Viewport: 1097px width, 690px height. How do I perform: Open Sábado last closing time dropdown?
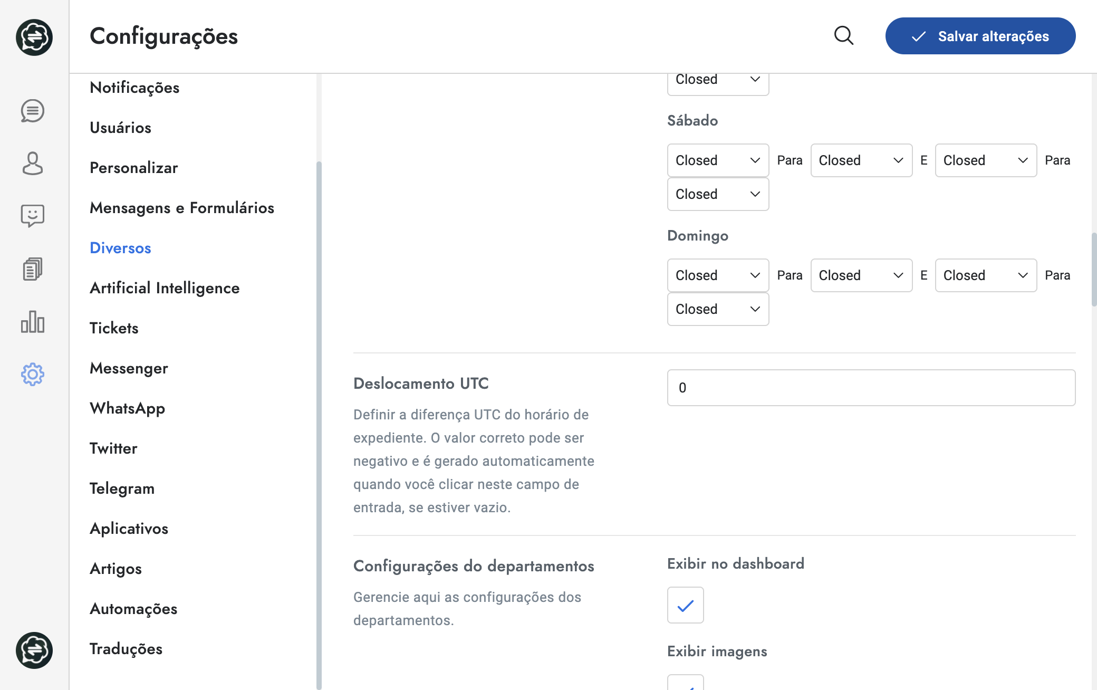click(x=718, y=194)
